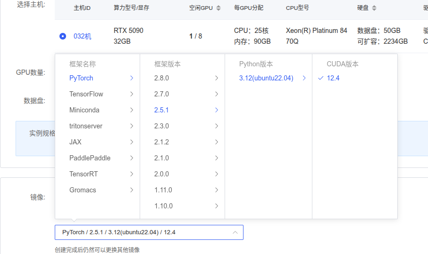Select Python 3.12(ubuntu22.04) option
This screenshot has height=254, width=428.
click(x=266, y=78)
